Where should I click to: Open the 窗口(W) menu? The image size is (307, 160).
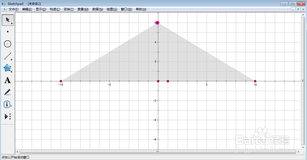[x=127, y=9]
